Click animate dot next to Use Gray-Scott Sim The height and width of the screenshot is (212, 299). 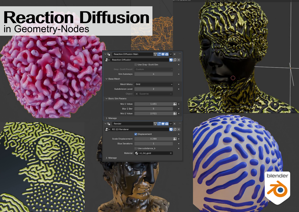pyautogui.click(x=179, y=65)
